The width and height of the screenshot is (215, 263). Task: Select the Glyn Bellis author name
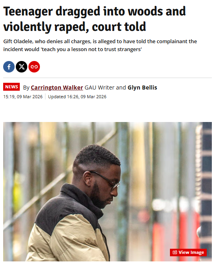tap(142, 88)
